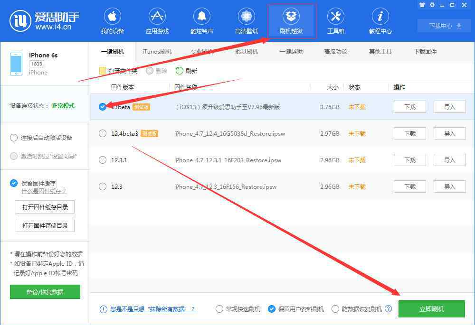Image resolution: width=475 pixels, height=325 pixels.
Task: Switch to the 一键越狱 tab
Action: pos(291,51)
